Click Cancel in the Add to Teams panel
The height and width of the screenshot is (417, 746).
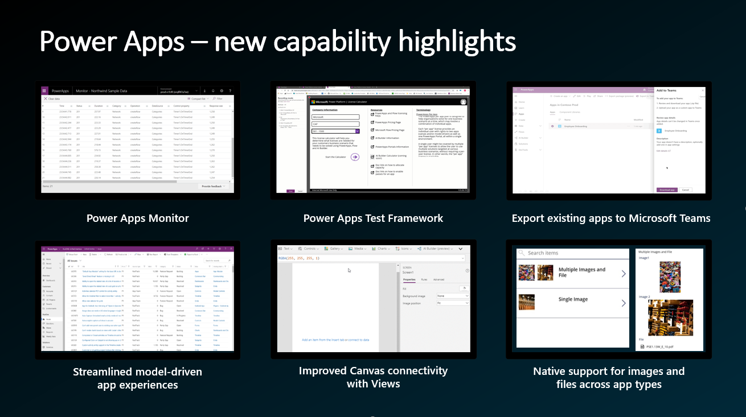tap(686, 189)
